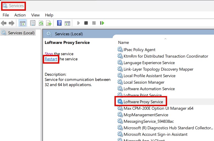Click gear icon beside McpManagementService
The image size is (214, 141).
(x=120, y=115)
